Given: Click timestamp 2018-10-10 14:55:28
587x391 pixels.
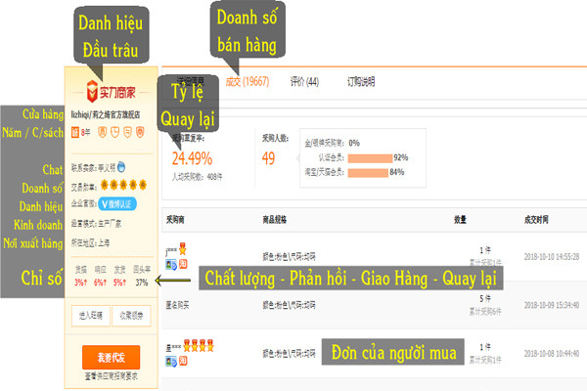Looking at the screenshot, I should click(552, 257).
